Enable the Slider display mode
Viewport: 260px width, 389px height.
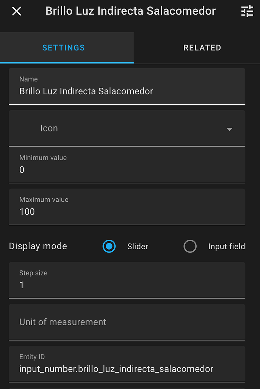109,246
